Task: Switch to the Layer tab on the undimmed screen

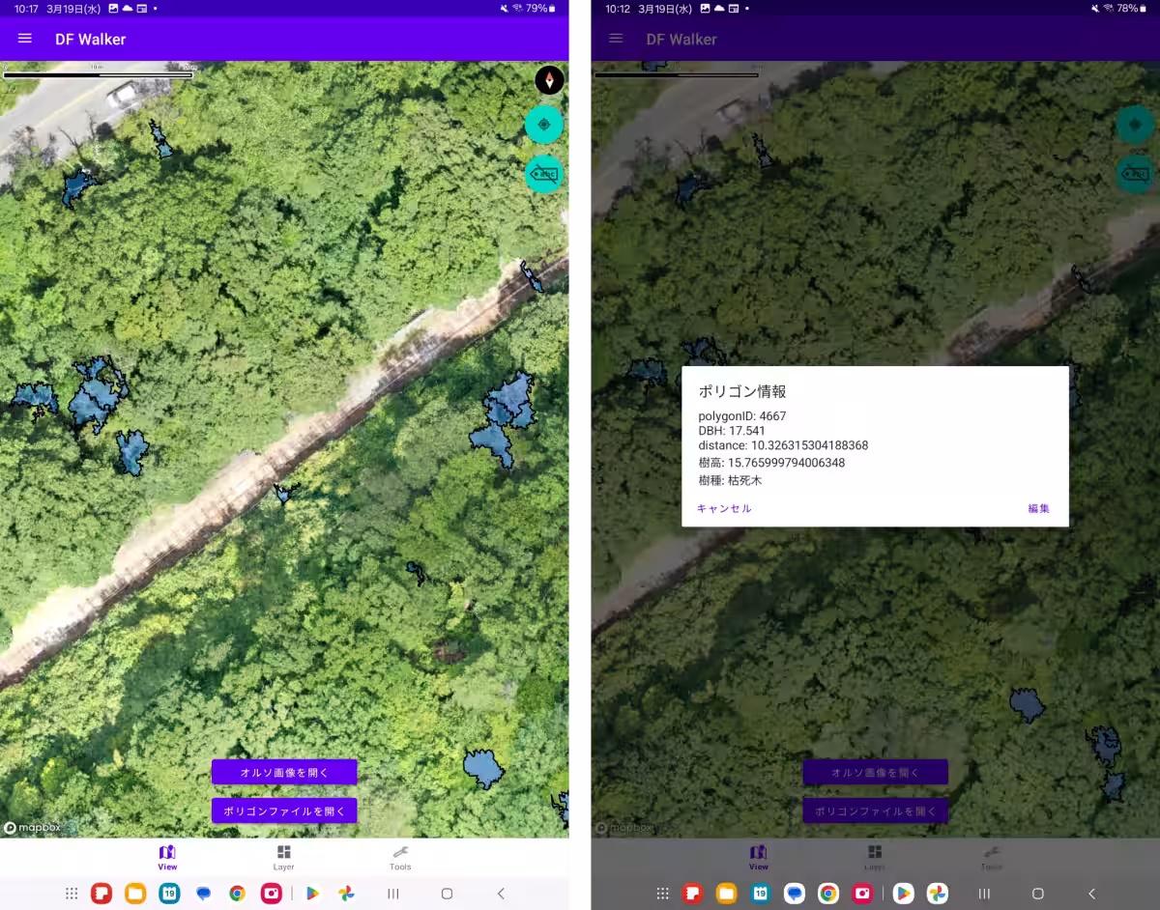Action: (x=283, y=857)
